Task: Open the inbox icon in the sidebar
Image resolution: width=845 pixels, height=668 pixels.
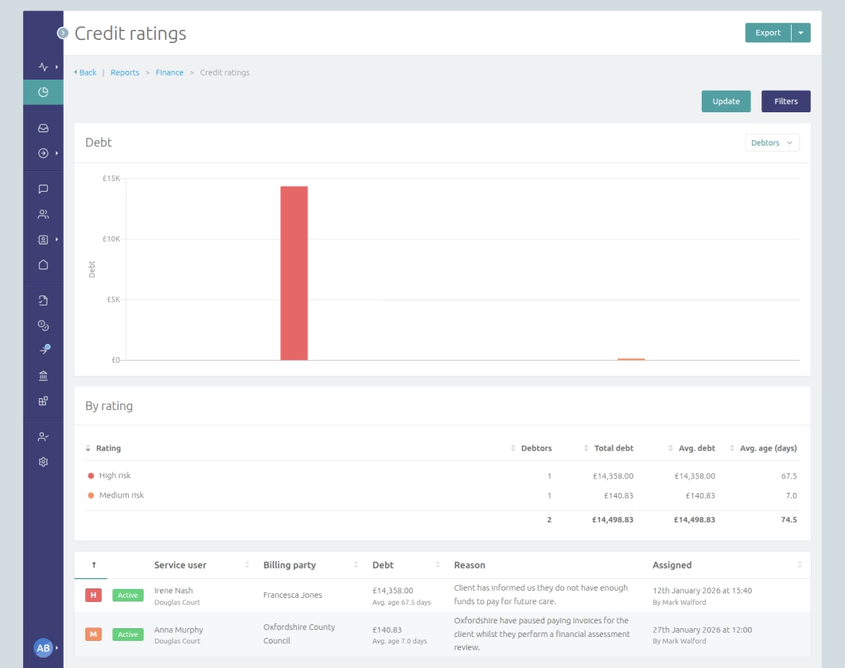Action: point(44,128)
